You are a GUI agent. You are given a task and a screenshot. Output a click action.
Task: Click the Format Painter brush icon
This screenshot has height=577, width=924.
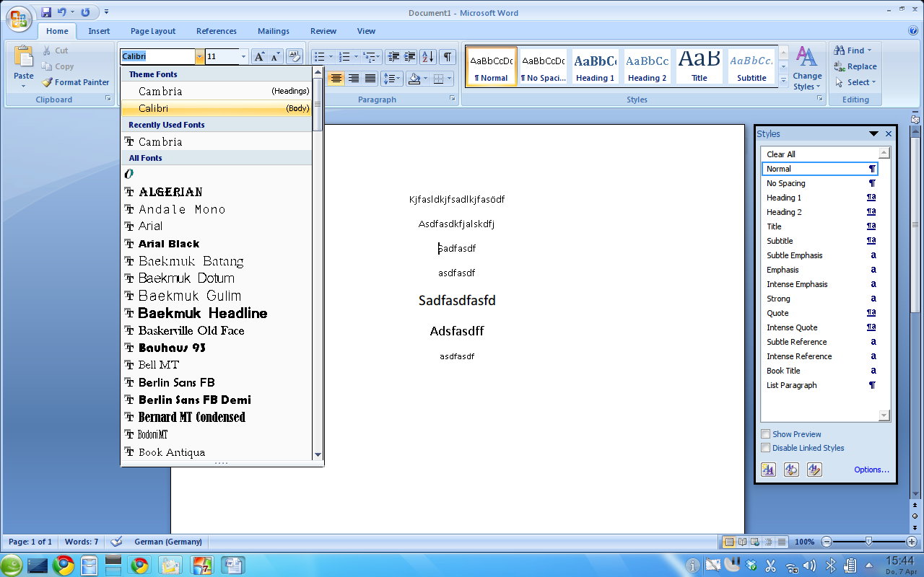coord(48,82)
